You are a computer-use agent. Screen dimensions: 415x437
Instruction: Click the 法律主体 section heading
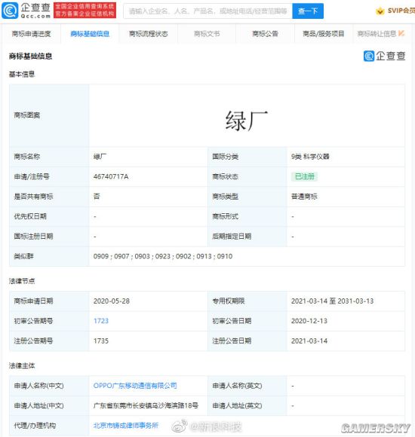pos(22,365)
